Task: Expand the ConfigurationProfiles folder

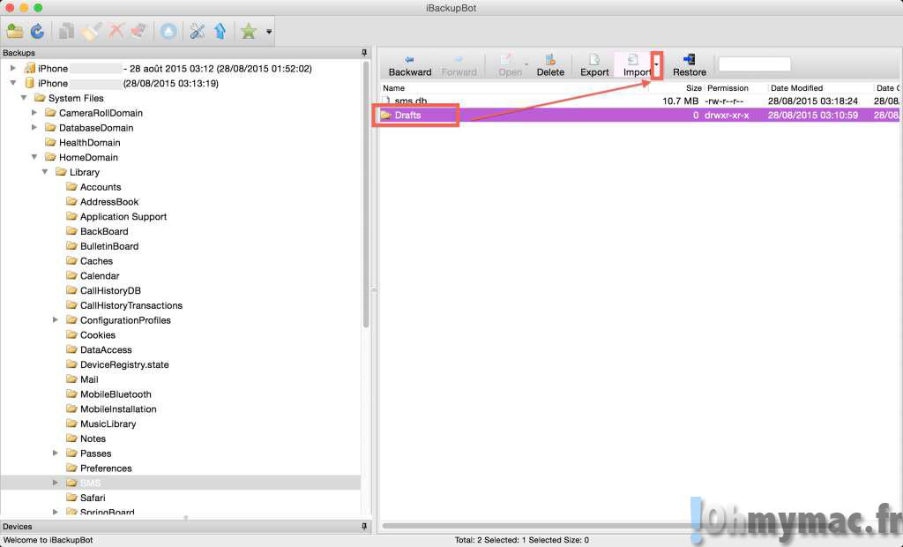Action: (x=56, y=320)
